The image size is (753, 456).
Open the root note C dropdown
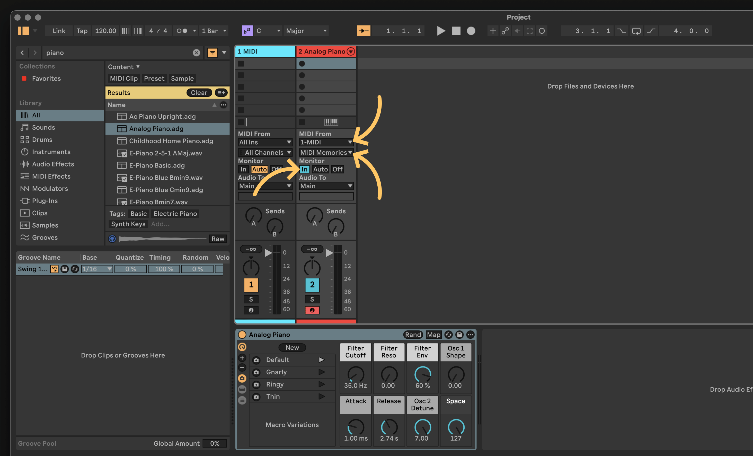(269, 31)
